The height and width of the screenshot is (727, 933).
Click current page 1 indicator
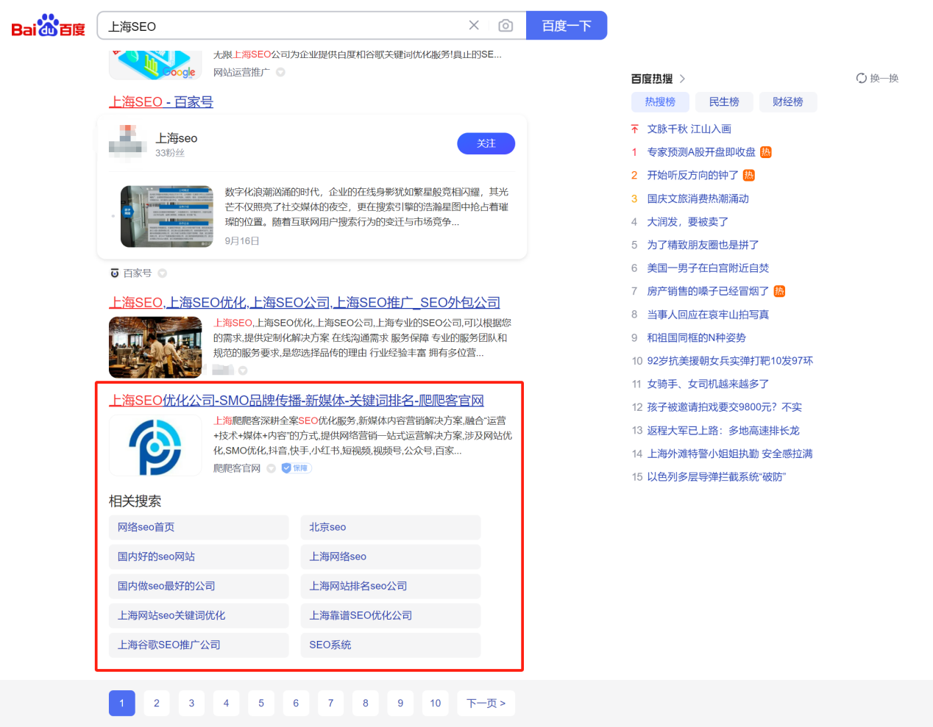tap(122, 703)
